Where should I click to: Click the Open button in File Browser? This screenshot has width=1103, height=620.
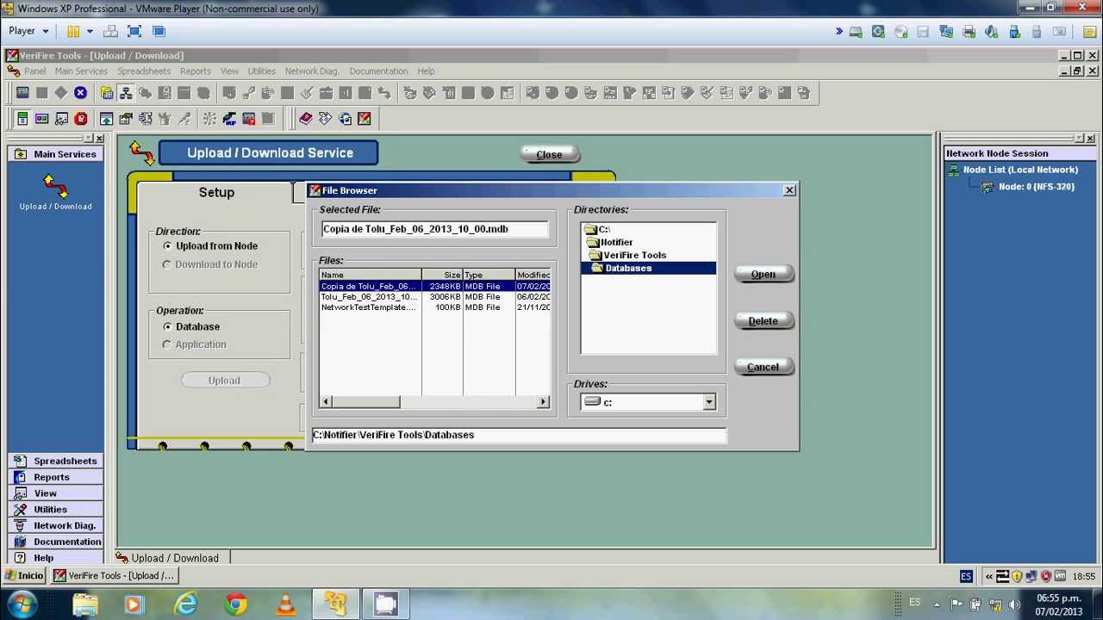[763, 274]
